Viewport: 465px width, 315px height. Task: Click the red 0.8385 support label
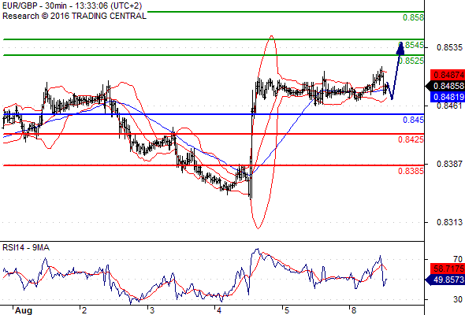point(411,171)
